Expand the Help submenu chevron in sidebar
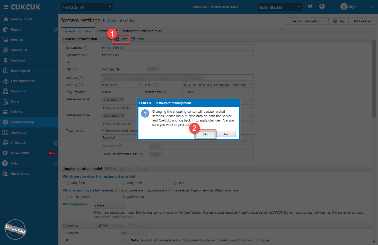The height and width of the screenshot is (245, 378). [x=55, y=164]
